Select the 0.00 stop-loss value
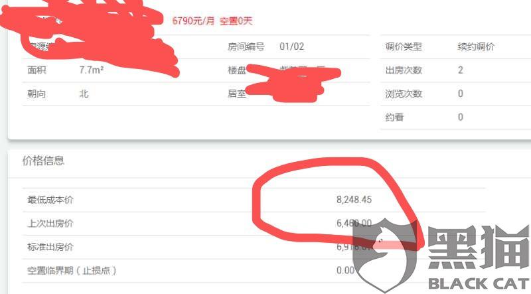Viewport: 531px width, 294px height. [x=345, y=270]
